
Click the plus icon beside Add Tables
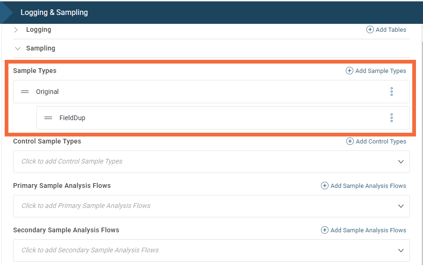click(x=370, y=29)
